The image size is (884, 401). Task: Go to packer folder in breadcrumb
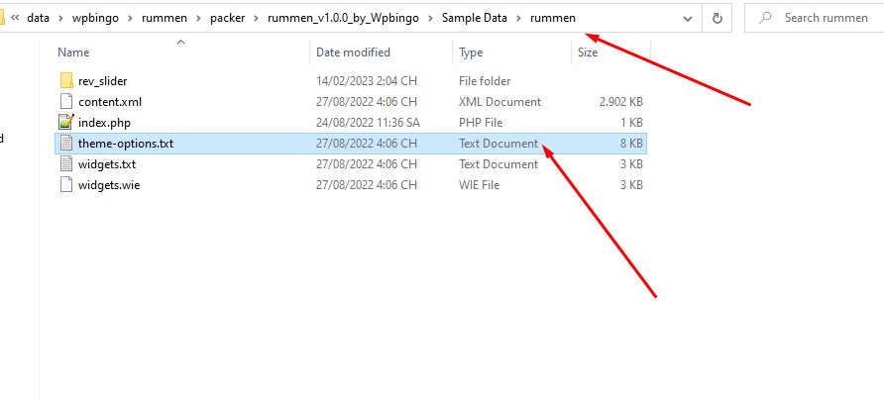227,18
